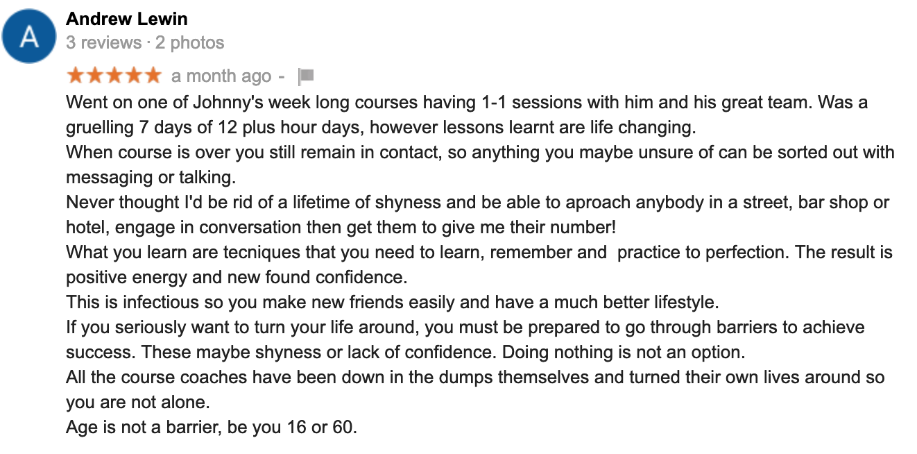Viewport: 917px width, 454px height.
Task: View the reviewer's "3 reviews" count
Action: (x=103, y=42)
